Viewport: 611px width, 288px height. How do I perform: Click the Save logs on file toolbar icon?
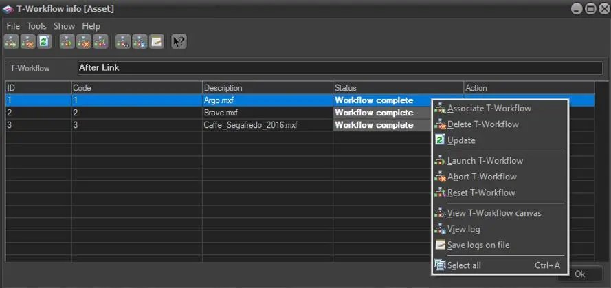[x=156, y=42]
